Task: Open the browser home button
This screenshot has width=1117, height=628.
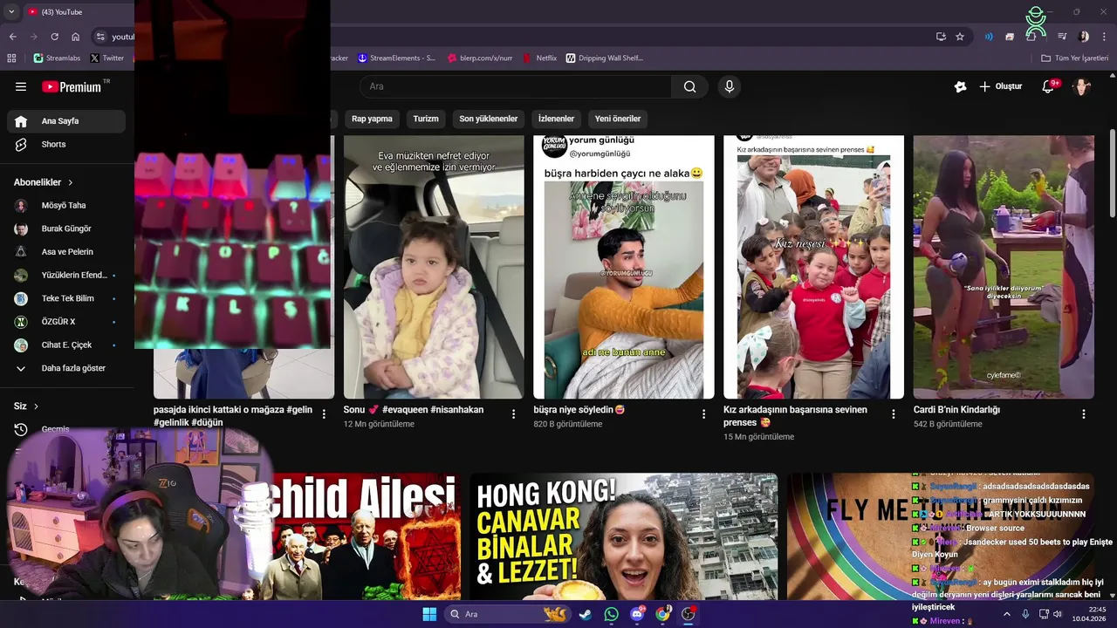Action: coord(75,37)
